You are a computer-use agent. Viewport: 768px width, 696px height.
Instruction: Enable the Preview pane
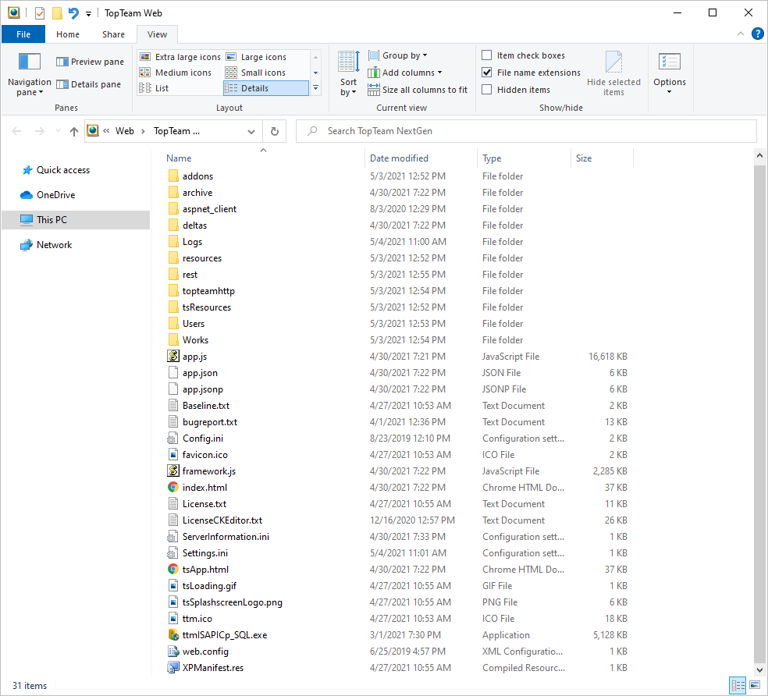click(x=90, y=62)
